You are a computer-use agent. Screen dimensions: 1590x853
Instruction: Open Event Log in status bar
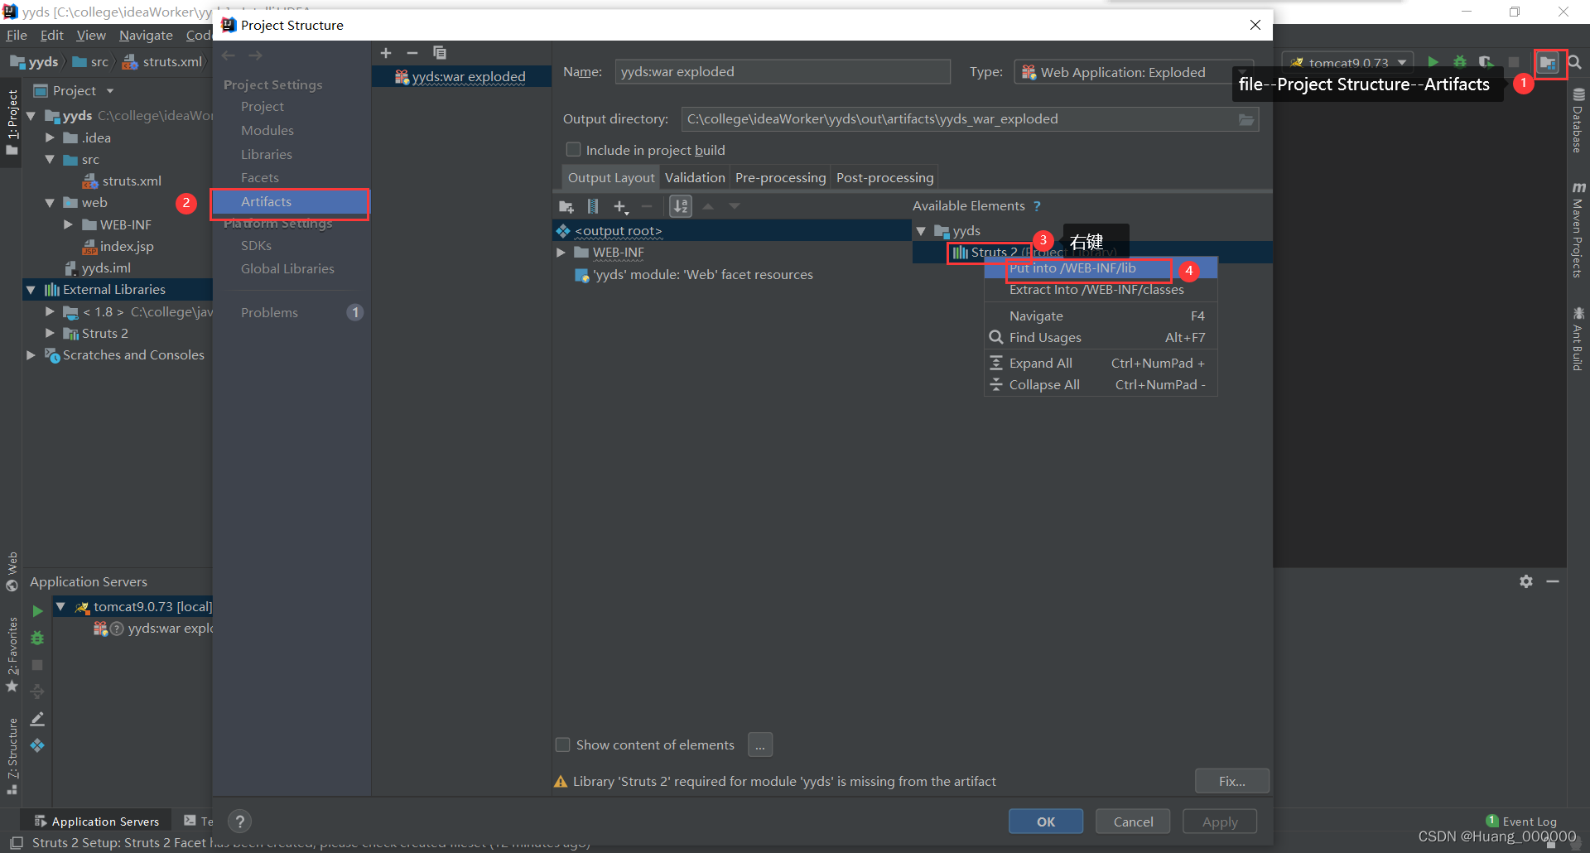pyautogui.click(x=1522, y=822)
